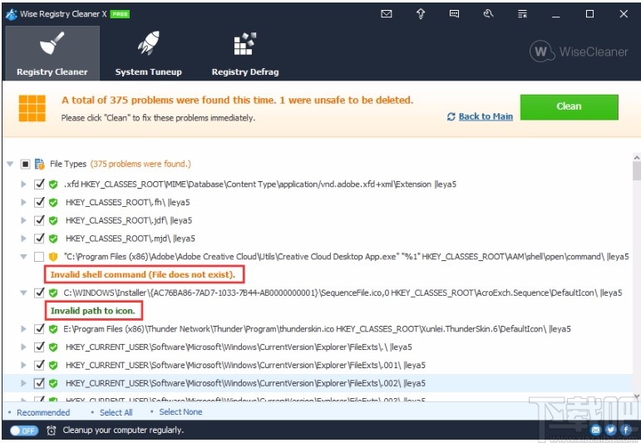
Task: Click the scrollbar down arrow
Action: [637, 396]
